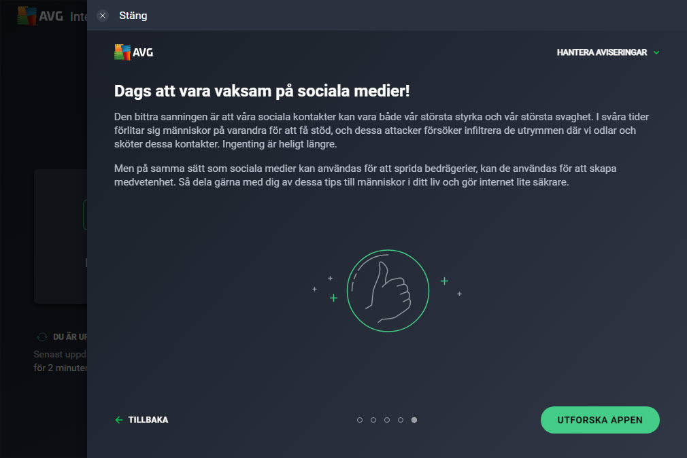
Task: Click the dimmed Senast uppd status text
Action: tap(60, 354)
